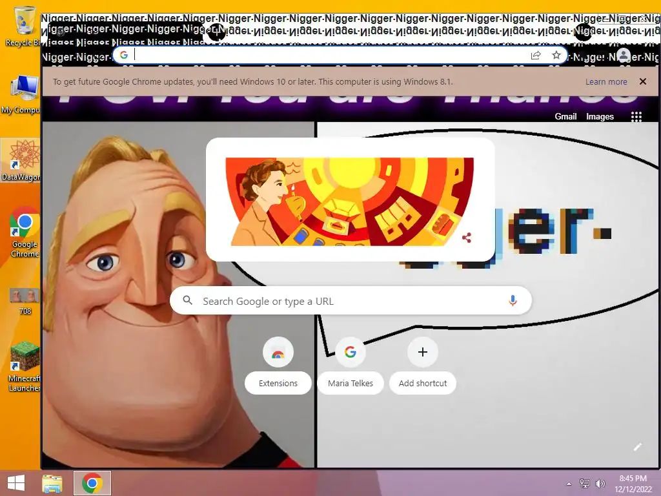Click the taskbar clock showing 8:45 PM
Image resolution: width=661 pixels, height=496 pixels.
633,483
